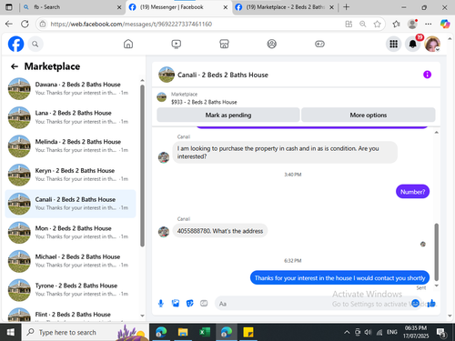This screenshot has height=341, width=455.
Task: Click the 'Thanks for your interest' sent message
Action: pos(339,277)
